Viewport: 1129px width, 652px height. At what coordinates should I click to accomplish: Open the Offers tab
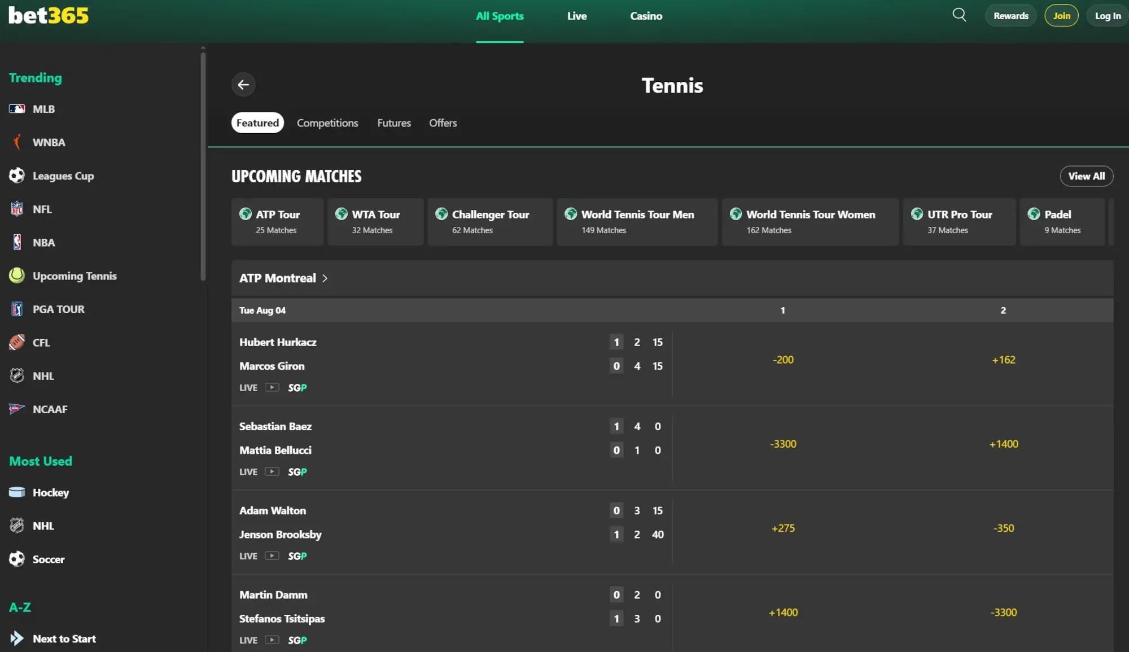(443, 122)
